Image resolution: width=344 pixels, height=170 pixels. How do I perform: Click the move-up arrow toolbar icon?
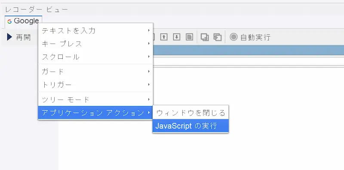pyautogui.click(x=164, y=37)
